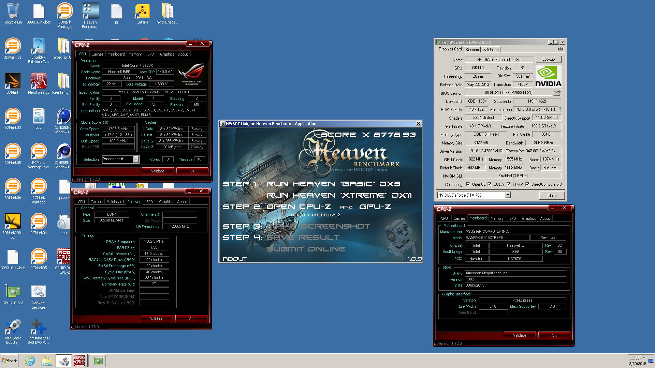Launch 3DMark03 shortcut
The width and height of the screenshot is (655, 368).
click(x=13, y=119)
